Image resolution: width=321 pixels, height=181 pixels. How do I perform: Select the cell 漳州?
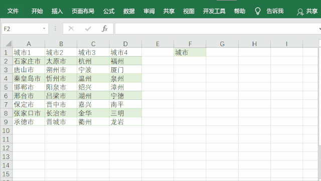(x=125, y=87)
